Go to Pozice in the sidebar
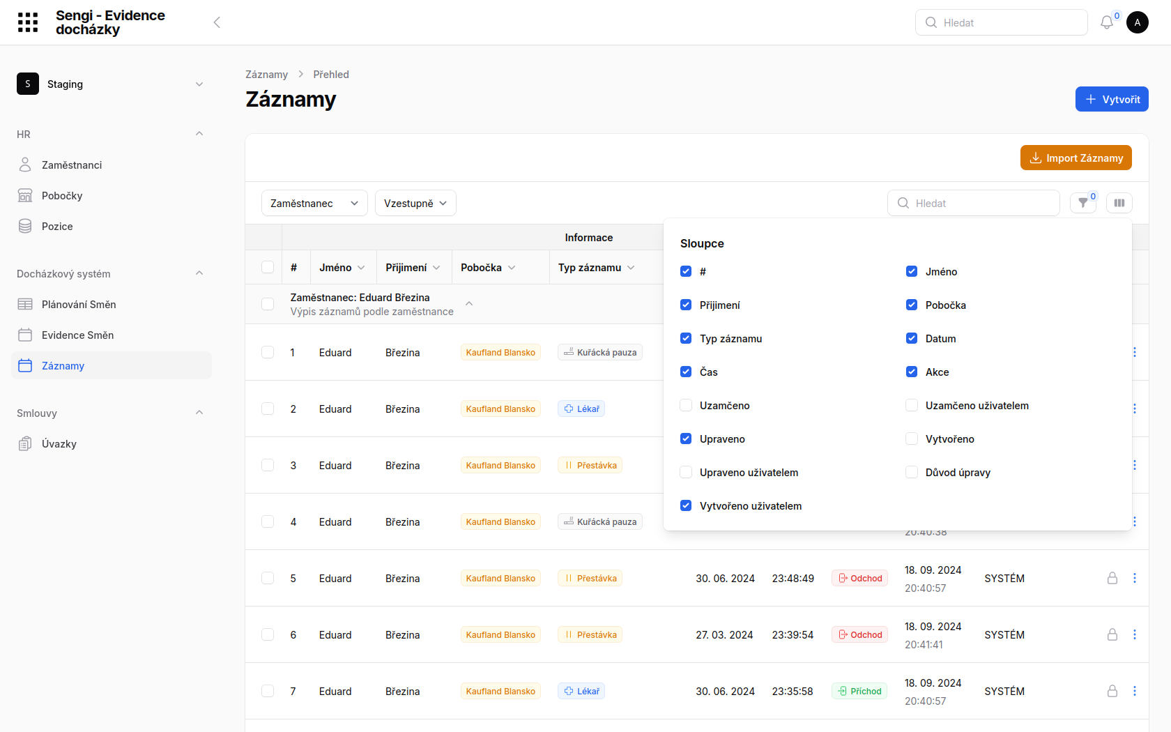 pyautogui.click(x=112, y=226)
